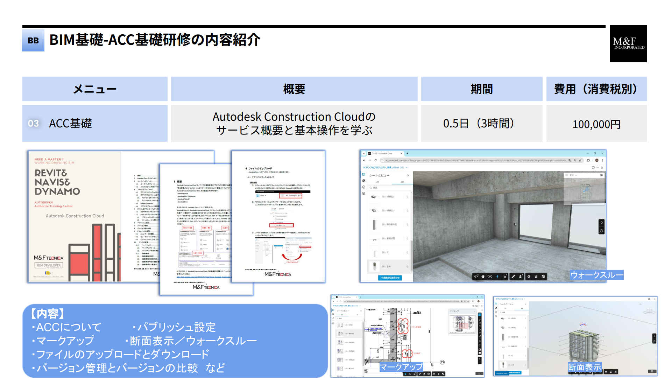
Task: Select the Measure ruler tool in walkthrough viewer
Action: point(513,276)
